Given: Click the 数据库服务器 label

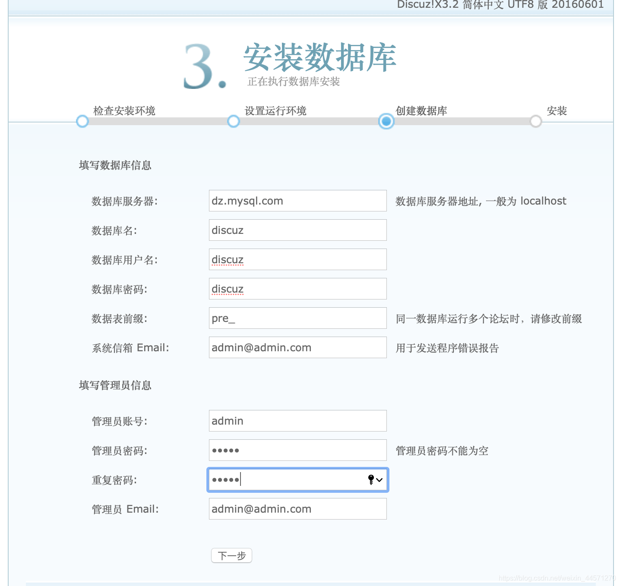Looking at the screenshot, I should tap(125, 202).
